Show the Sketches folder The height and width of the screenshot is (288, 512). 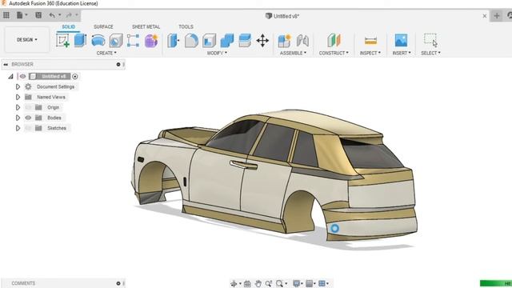[29, 128]
